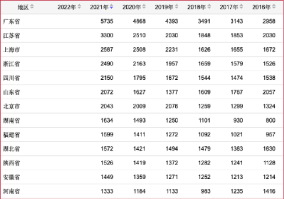Click sort arrows next to 2017年

241,6
